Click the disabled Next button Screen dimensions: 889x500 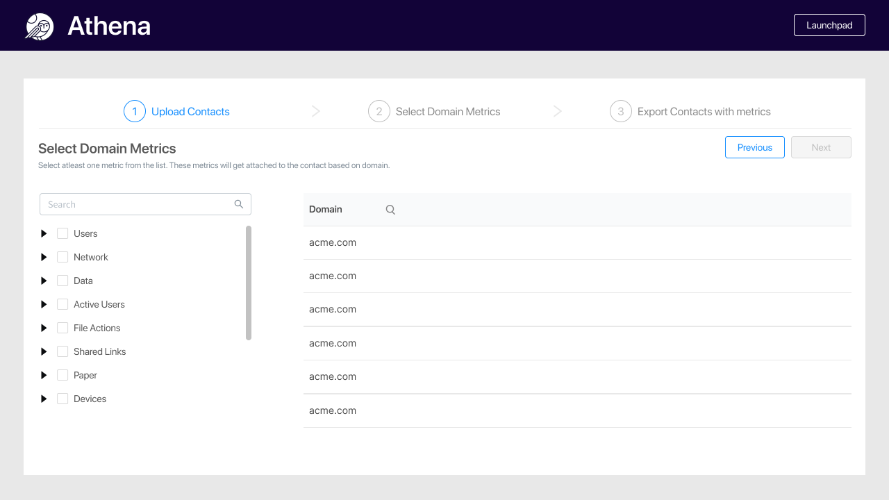[821, 147]
